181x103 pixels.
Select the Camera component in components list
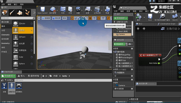tap(122, 34)
